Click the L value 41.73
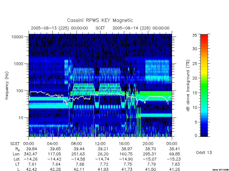The height and width of the screenshot is (171, 229). pos(127,169)
